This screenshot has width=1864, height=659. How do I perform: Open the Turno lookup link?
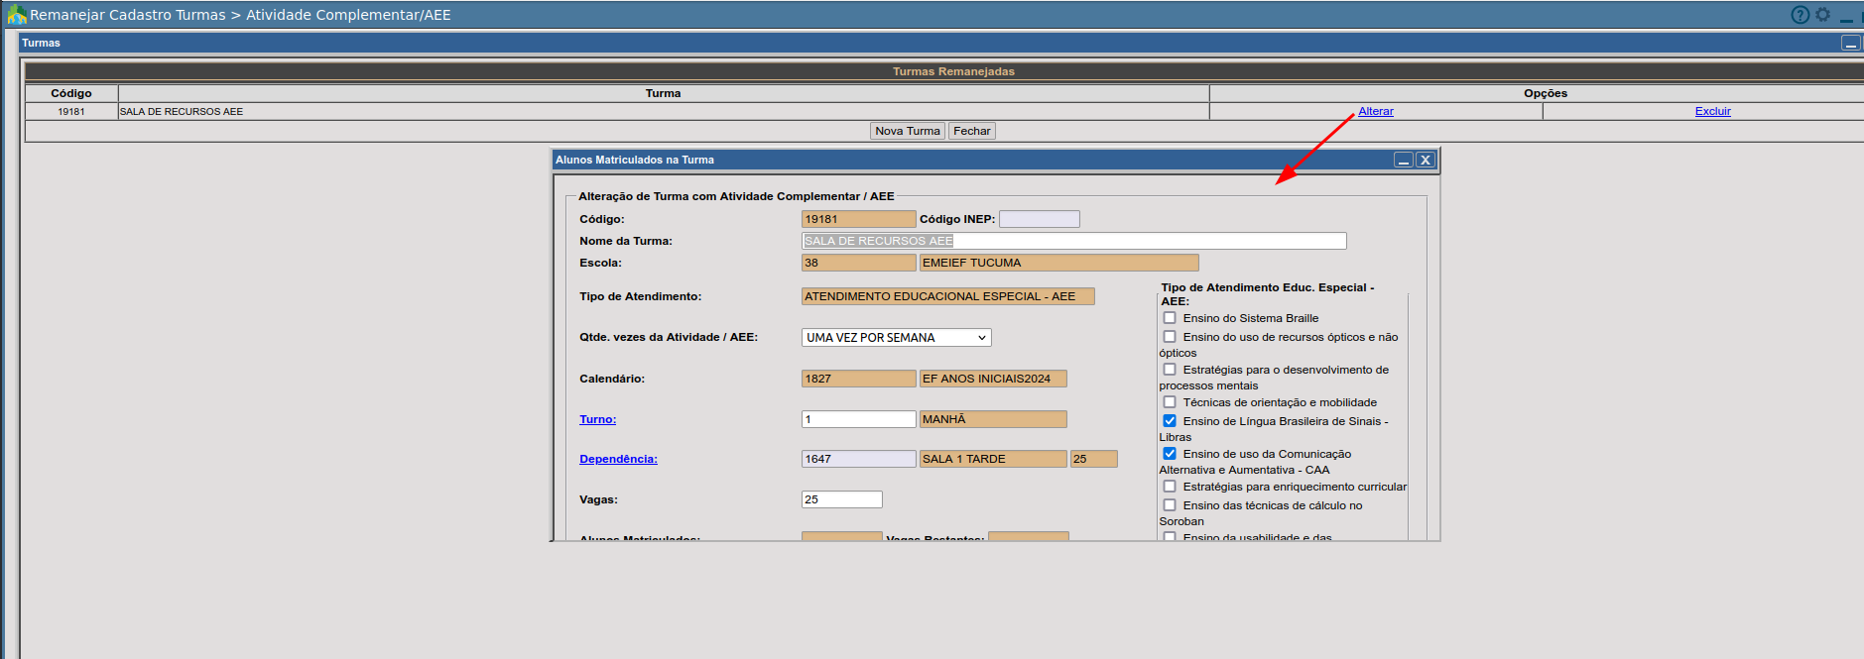click(597, 419)
